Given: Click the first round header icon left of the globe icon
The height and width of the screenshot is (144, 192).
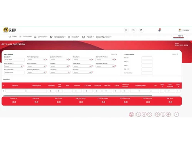Looking at the screenshot, I should pos(126,30).
